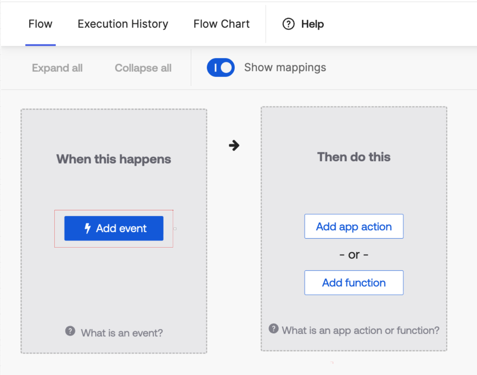Open What is an app action or function? link

(x=360, y=330)
